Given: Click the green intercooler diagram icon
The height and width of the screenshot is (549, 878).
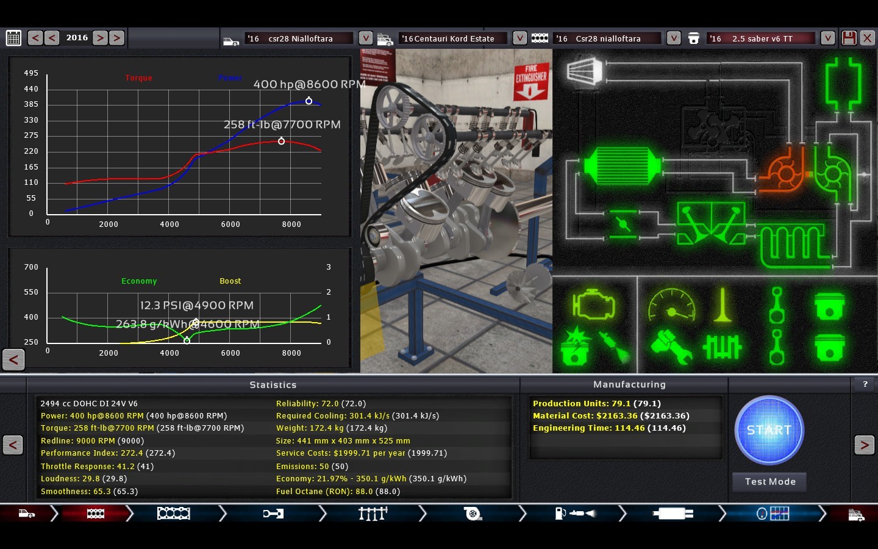Looking at the screenshot, I should pyautogui.click(x=622, y=166).
